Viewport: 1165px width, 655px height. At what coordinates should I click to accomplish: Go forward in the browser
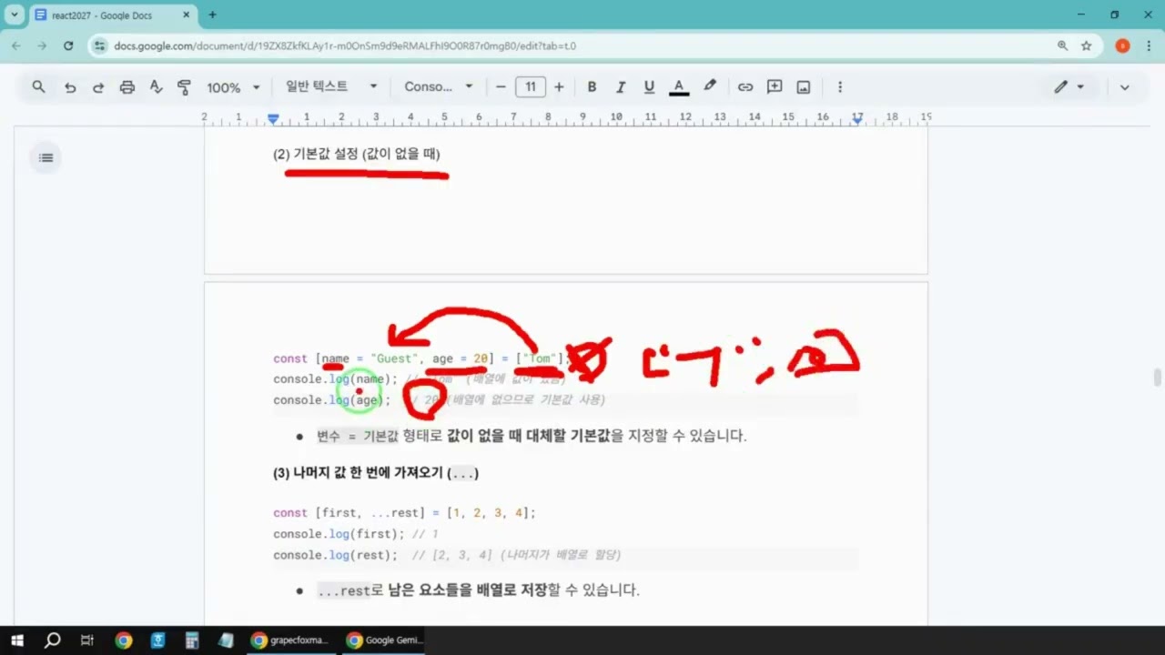[x=42, y=45]
